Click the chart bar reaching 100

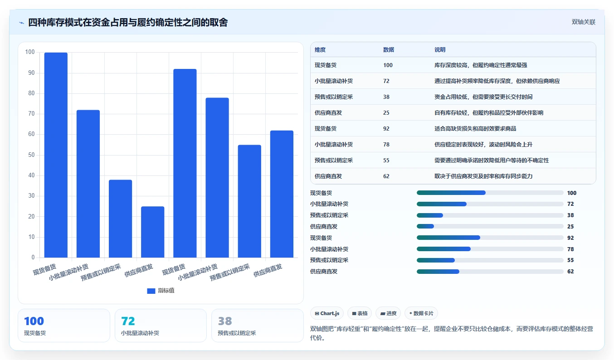point(56,155)
